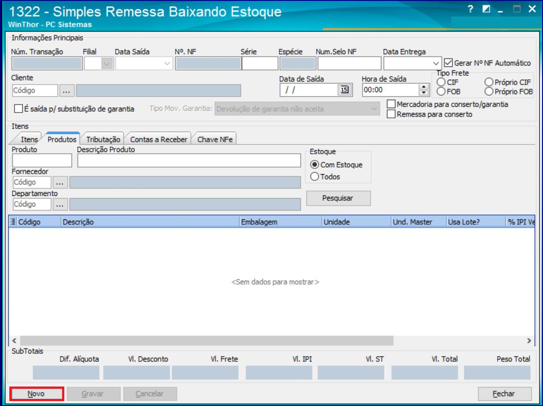This screenshot has width=543, height=406.
Task: Click the Série input field
Action: click(260, 64)
